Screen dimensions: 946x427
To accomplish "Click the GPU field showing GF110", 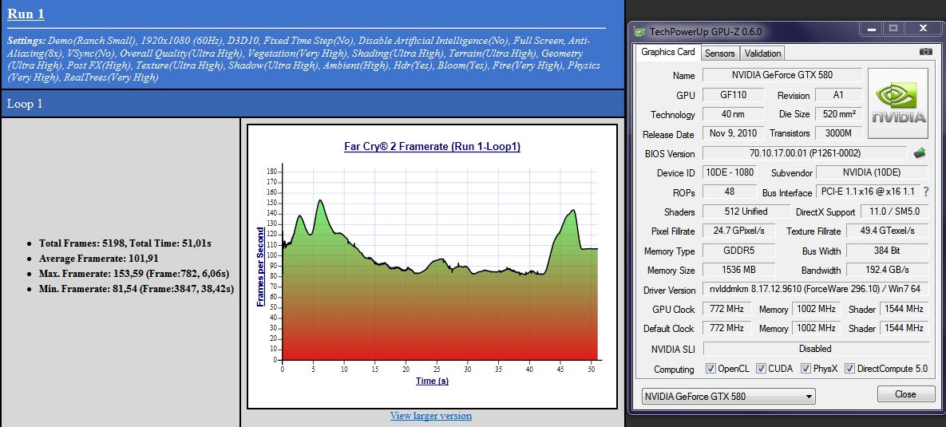I will pyautogui.click(x=734, y=95).
